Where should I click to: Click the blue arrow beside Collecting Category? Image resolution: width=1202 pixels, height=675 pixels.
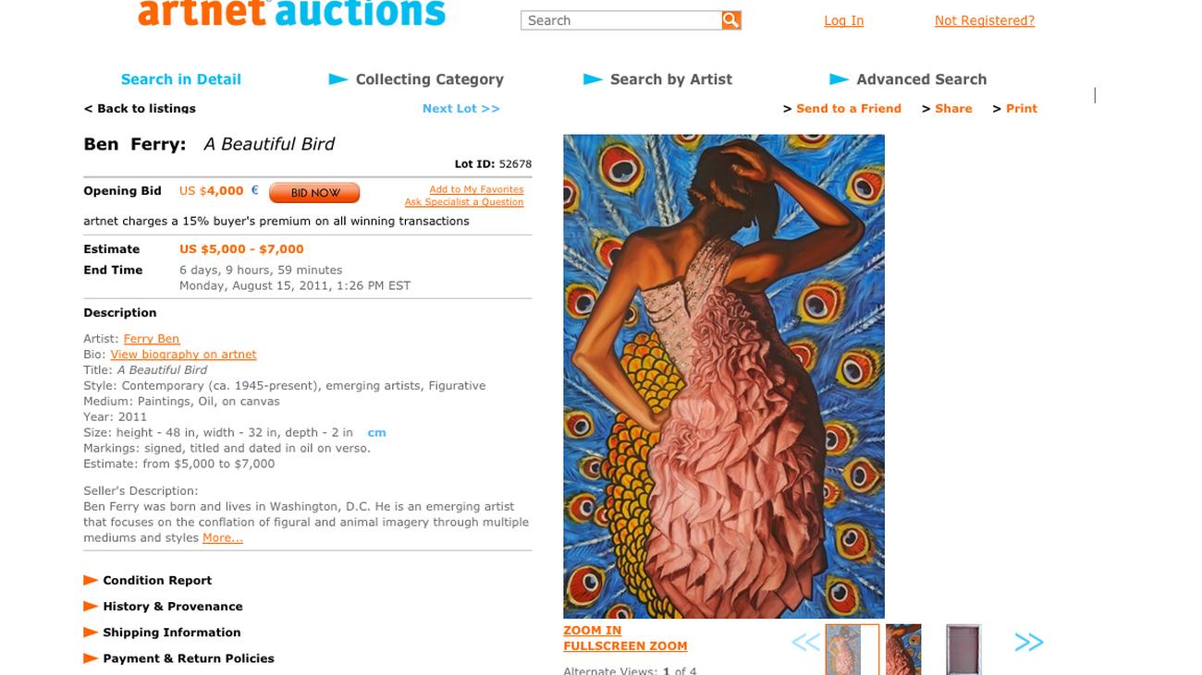point(338,79)
